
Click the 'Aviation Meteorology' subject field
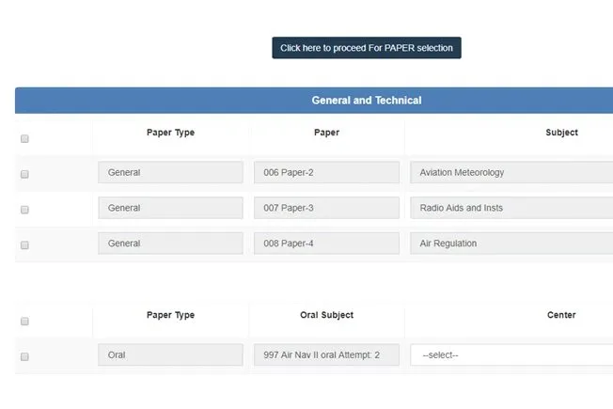(511, 172)
